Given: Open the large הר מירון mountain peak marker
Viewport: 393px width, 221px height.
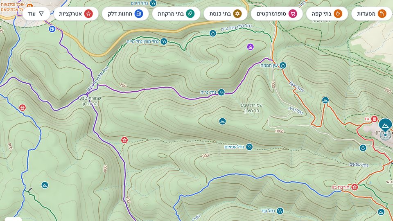Looking at the screenshot, I should [385, 125].
